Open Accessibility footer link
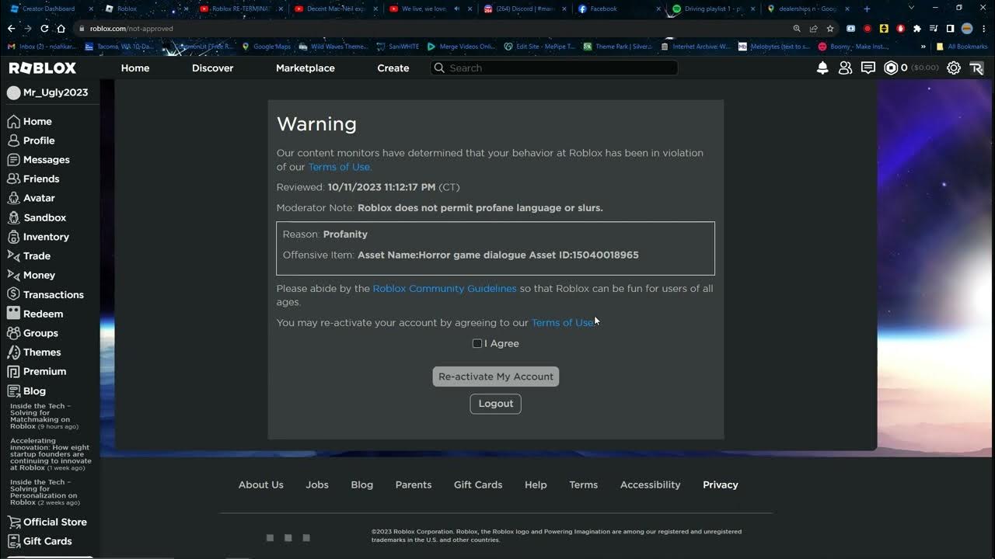Image resolution: width=995 pixels, height=559 pixels. tap(651, 484)
